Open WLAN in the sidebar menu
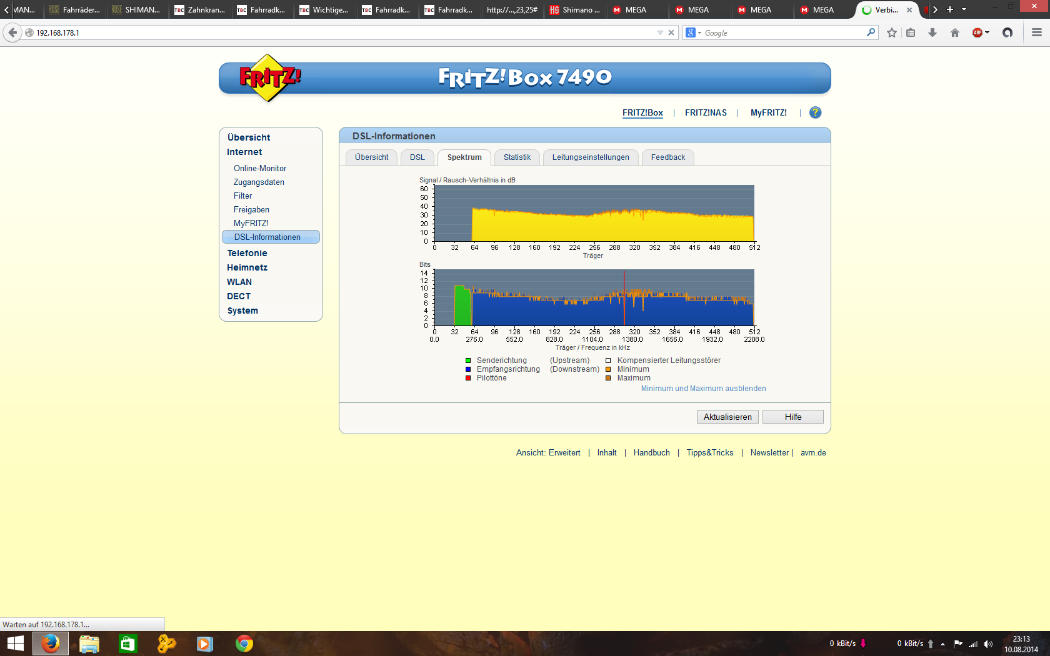The height and width of the screenshot is (656, 1050). [x=239, y=282]
